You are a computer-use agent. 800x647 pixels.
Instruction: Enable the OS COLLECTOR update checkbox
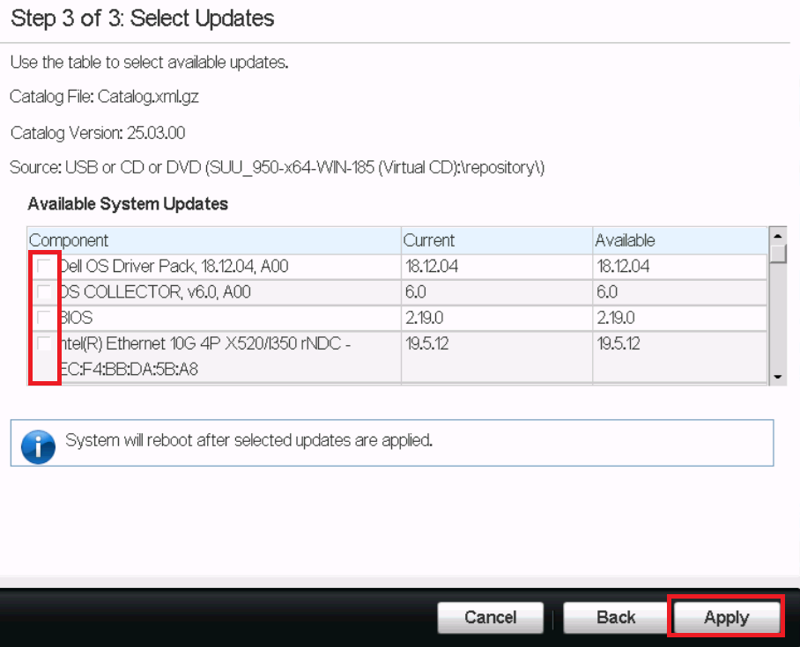click(44, 292)
